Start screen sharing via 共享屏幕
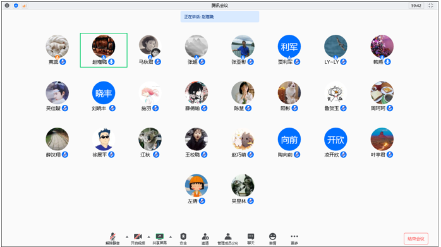The width and height of the screenshot is (441, 247). pos(159,239)
